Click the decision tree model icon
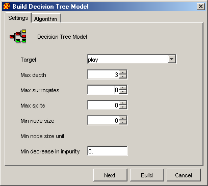Screen dimensions: 208x186 [18, 36]
